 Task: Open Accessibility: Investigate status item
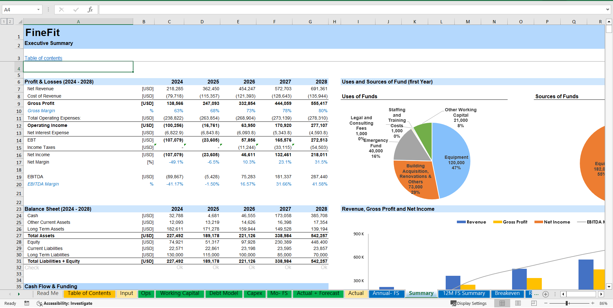coord(64,303)
